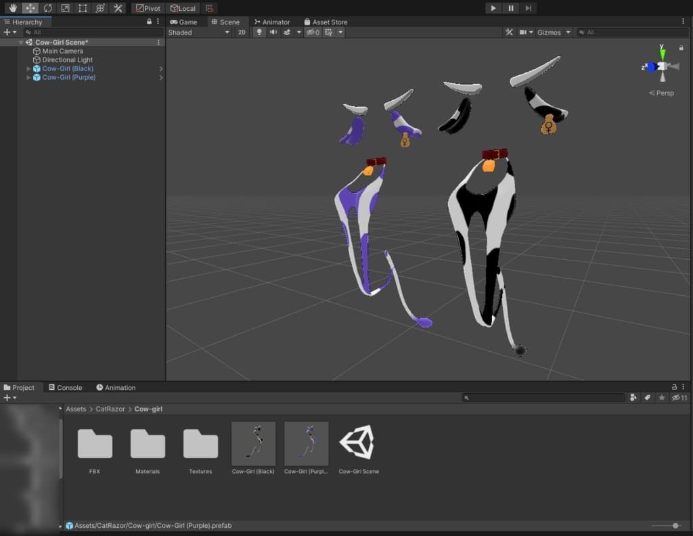Click CatRazor in the breadcrumb path
This screenshot has height=536, width=693.
(110, 409)
